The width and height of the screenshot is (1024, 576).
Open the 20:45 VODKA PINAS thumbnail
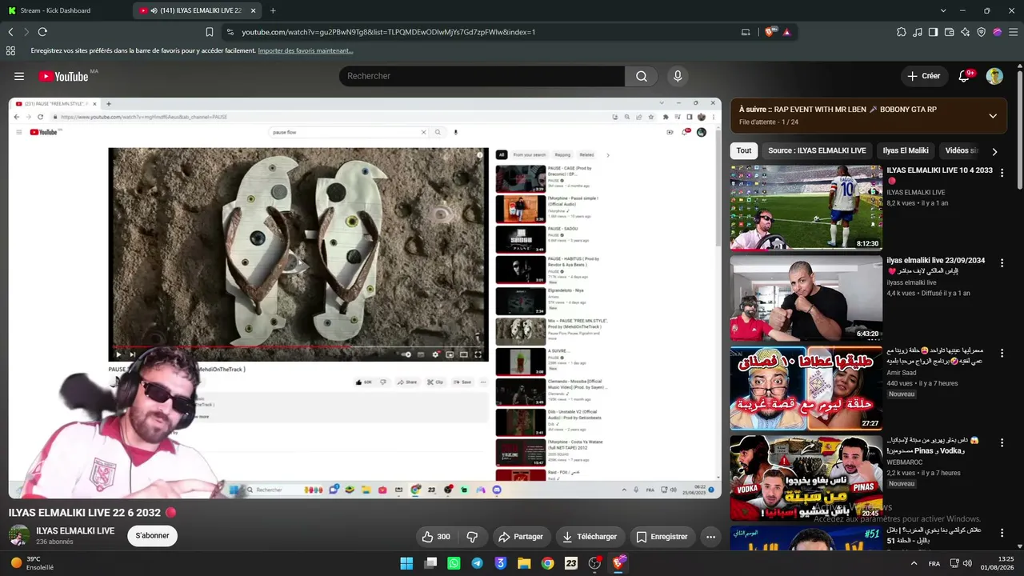click(806, 477)
